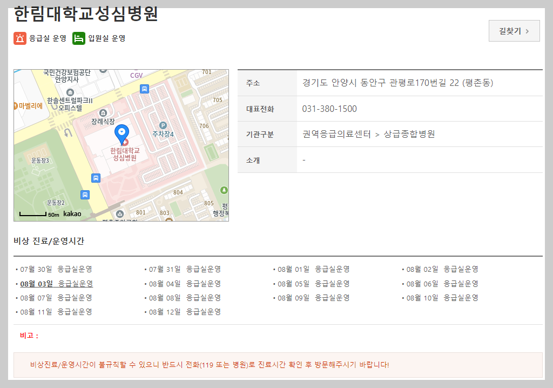Screen dimensions: 553x388
Task: Click the 주차장4 parking icon on map
Action: pos(163,125)
